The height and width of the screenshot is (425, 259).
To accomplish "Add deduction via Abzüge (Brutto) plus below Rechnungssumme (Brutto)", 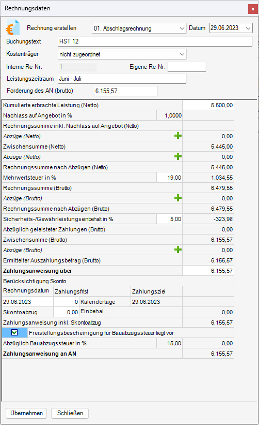I will click(x=177, y=198).
